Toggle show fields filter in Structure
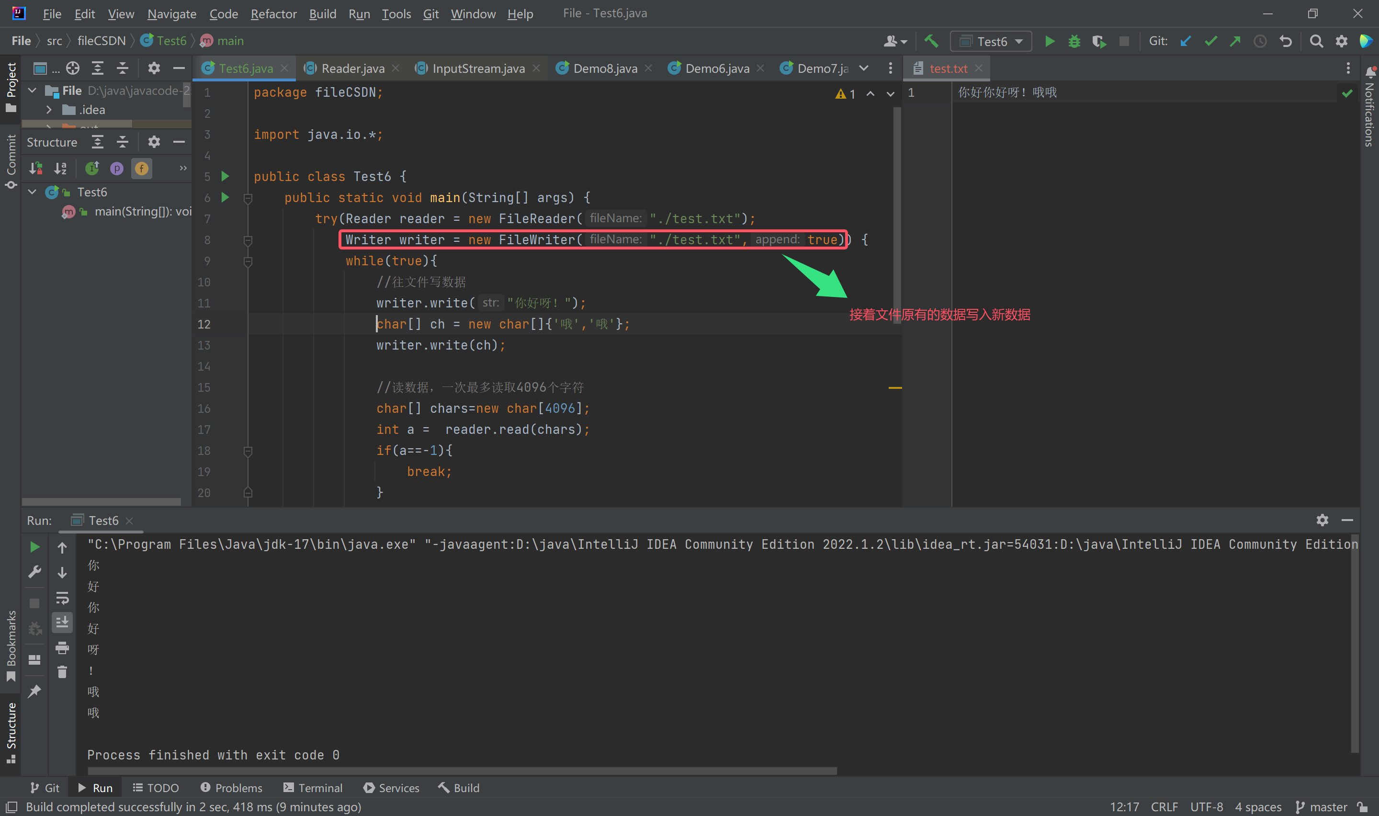 coord(141,168)
